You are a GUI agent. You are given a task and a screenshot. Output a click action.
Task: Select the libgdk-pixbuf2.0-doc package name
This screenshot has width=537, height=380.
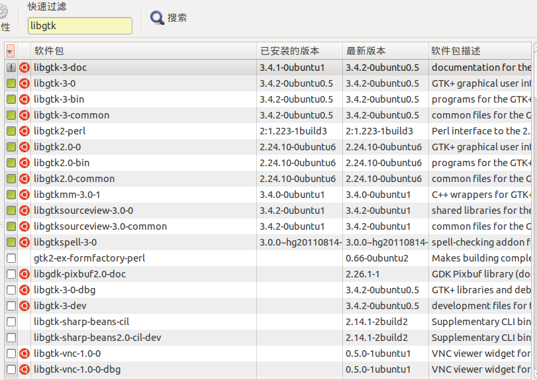(x=80, y=274)
